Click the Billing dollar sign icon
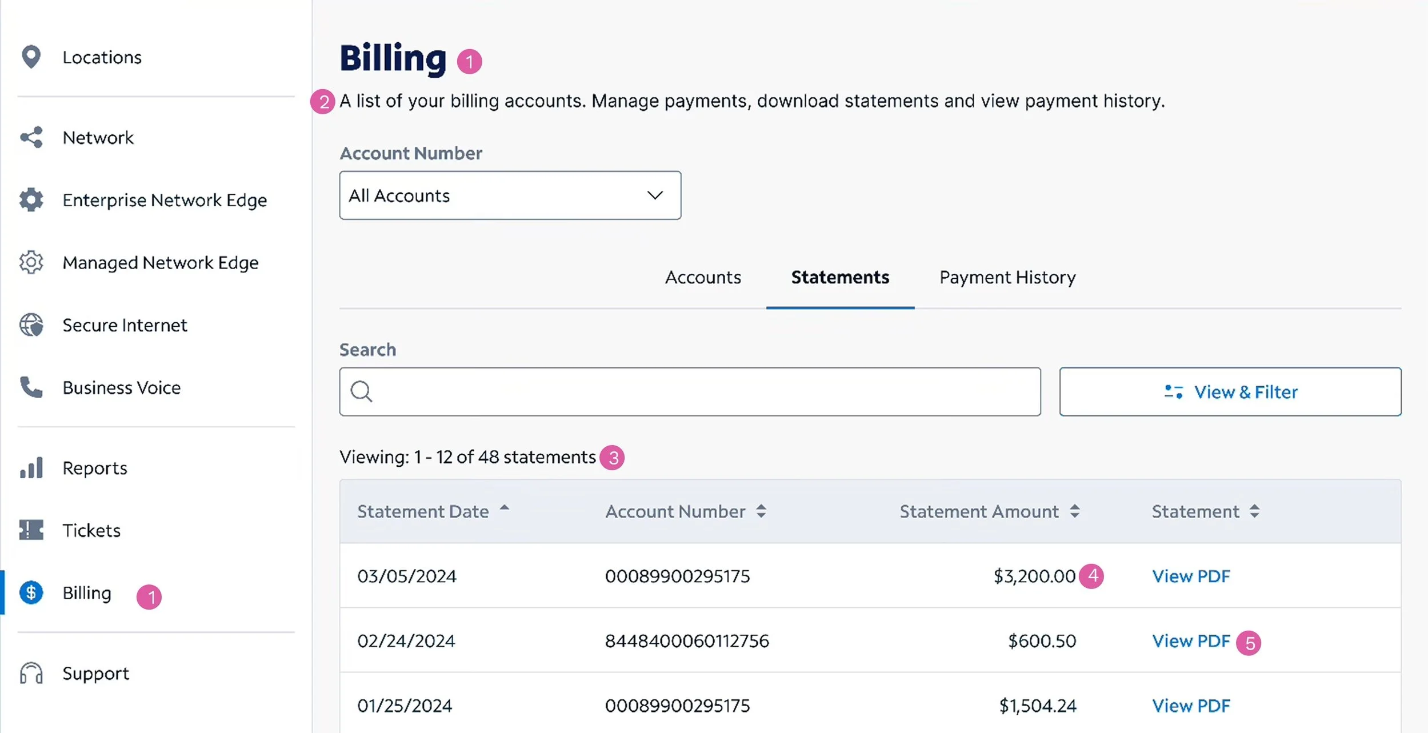The width and height of the screenshot is (1428, 733). (x=30, y=592)
